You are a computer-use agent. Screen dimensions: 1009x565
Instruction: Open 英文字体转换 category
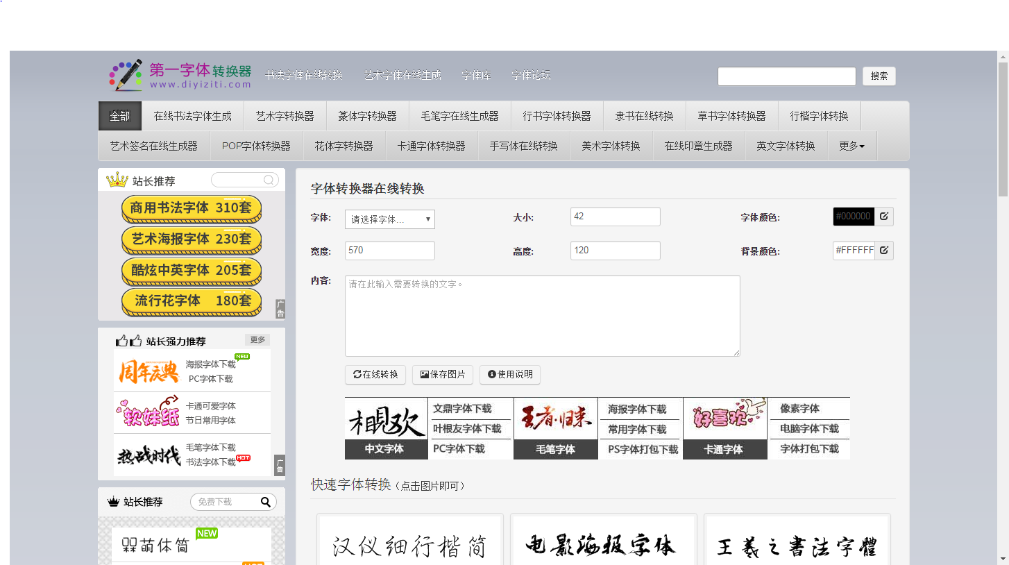[x=786, y=146]
